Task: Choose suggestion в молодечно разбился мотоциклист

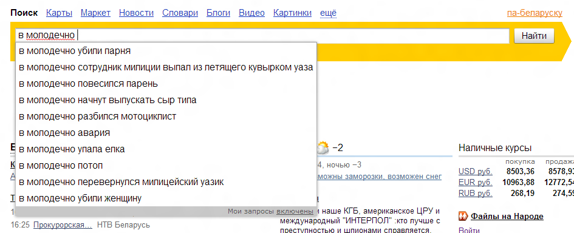Action: pyautogui.click(x=166, y=116)
